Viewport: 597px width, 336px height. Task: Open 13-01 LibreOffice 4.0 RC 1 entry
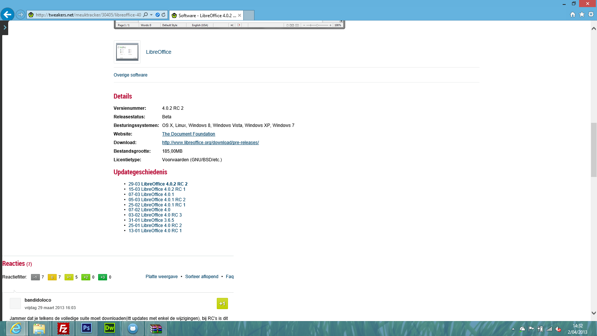(x=155, y=231)
